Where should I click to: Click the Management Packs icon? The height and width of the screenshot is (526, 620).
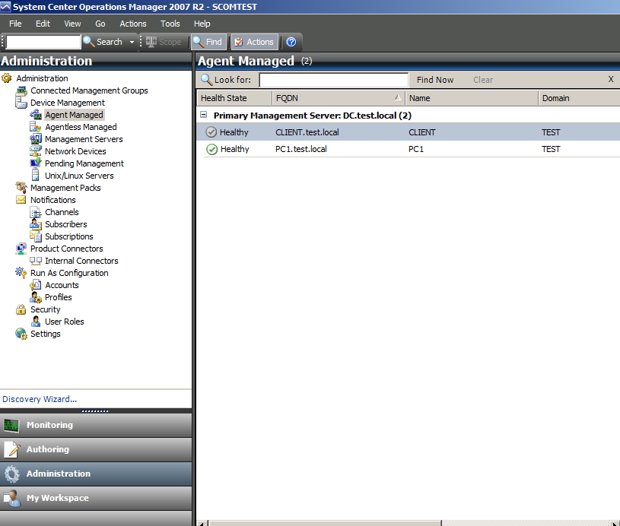click(21, 188)
